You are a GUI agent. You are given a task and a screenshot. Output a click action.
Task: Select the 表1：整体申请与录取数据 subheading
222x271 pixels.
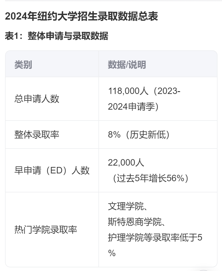[56, 36]
